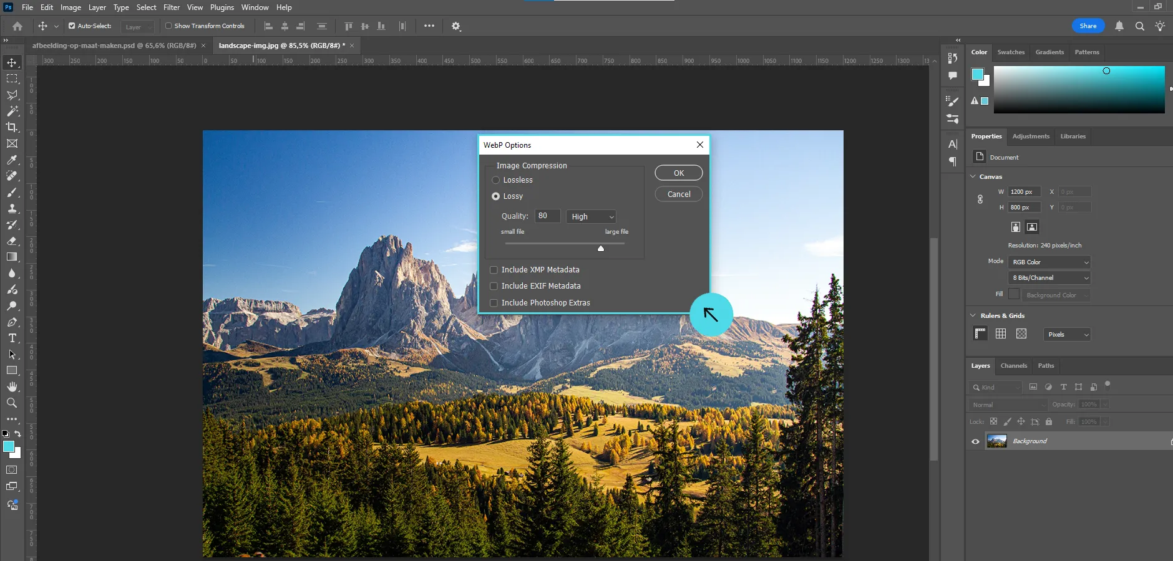Enable Include Photoshop Extras checkbox

click(x=494, y=303)
